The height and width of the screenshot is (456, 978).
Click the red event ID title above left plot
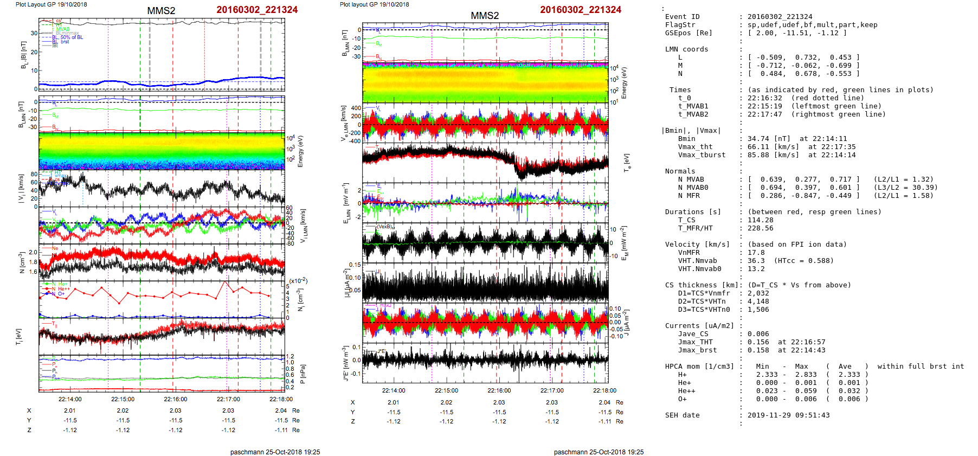[256, 10]
